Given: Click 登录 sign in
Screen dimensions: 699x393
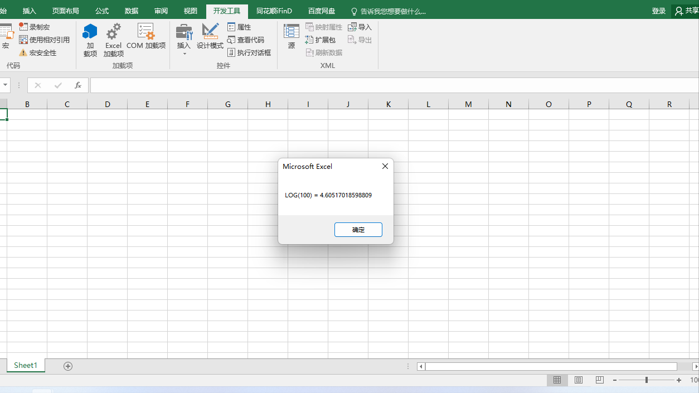Looking at the screenshot, I should click(x=659, y=11).
